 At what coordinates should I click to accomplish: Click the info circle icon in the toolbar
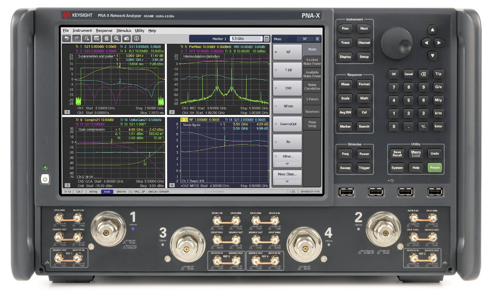[x=136, y=38]
